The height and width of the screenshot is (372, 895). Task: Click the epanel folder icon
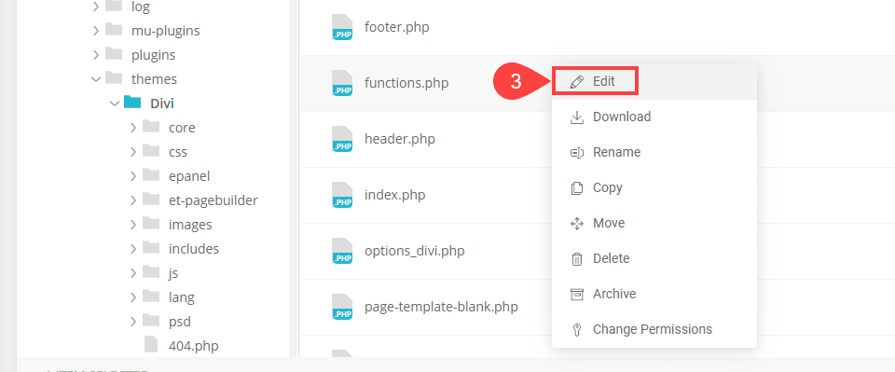[x=151, y=175]
